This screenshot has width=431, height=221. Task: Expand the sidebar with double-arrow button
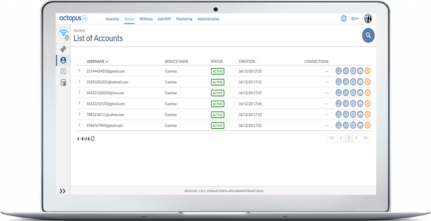point(63,191)
